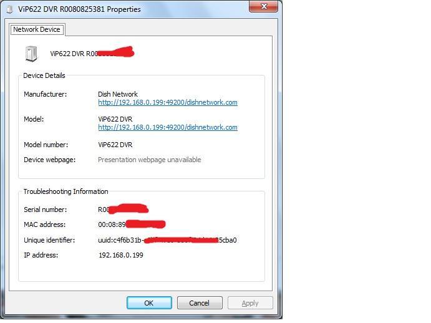Click the Apply button
Image resolution: width=431 pixels, height=323 pixels.
(x=250, y=303)
